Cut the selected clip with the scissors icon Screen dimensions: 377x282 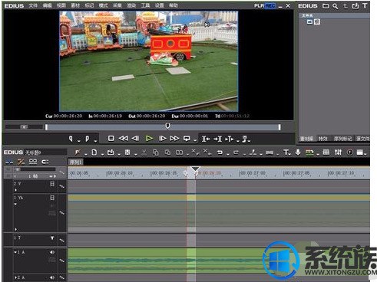click(x=144, y=152)
